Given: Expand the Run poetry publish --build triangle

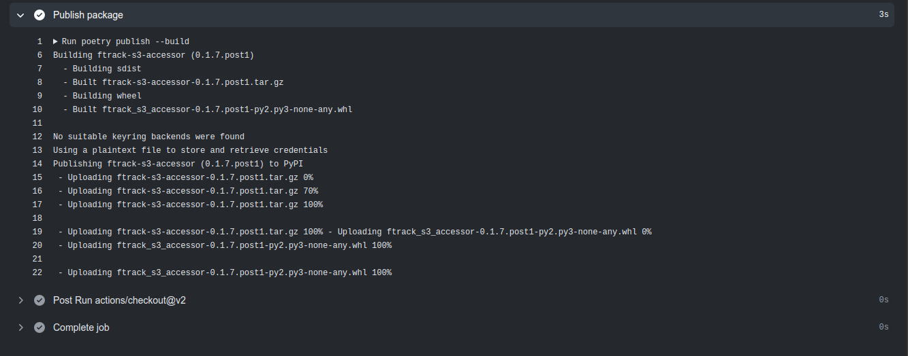Looking at the screenshot, I should (56, 41).
